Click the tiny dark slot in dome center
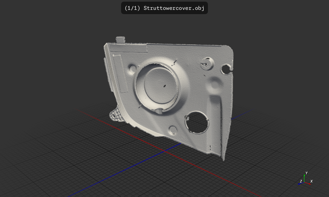This screenshot has width=329, height=197. (164, 86)
